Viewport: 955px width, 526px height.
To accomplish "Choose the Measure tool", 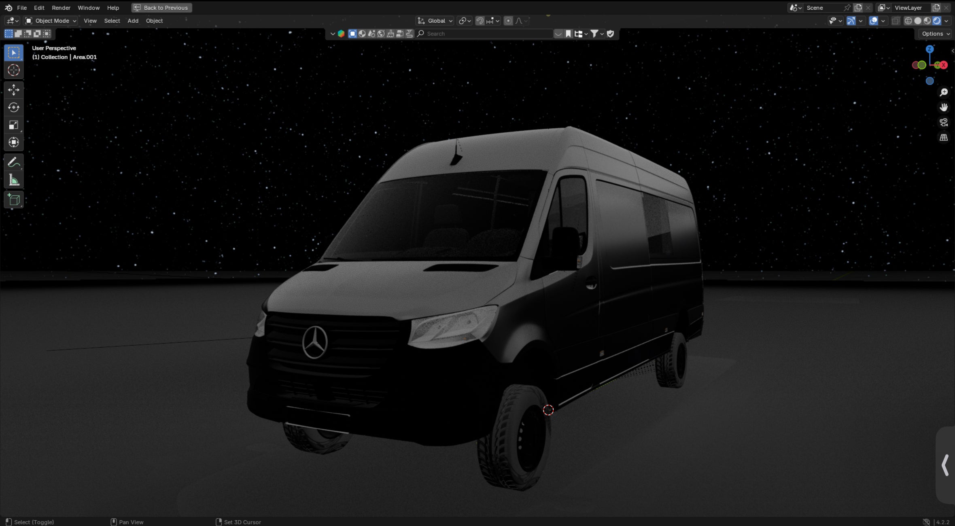I will coord(13,180).
